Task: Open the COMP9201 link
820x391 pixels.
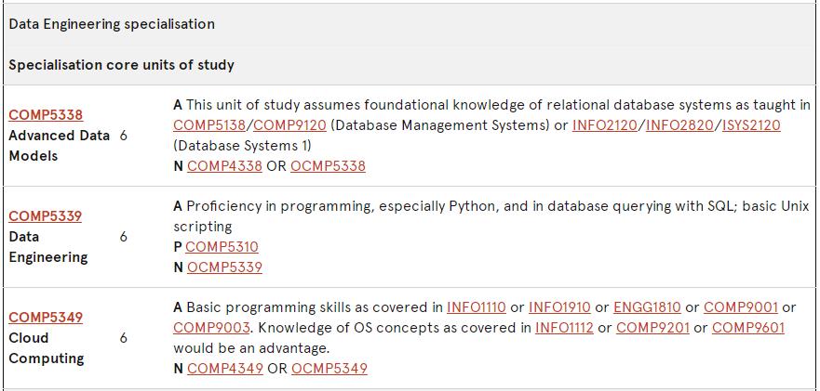Action: (x=652, y=328)
